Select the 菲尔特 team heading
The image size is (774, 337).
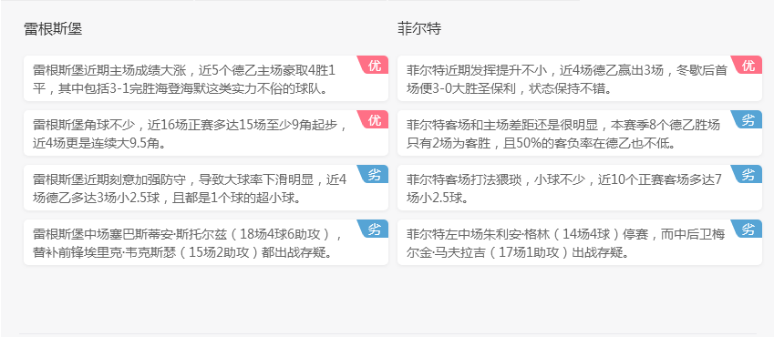click(x=419, y=29)
